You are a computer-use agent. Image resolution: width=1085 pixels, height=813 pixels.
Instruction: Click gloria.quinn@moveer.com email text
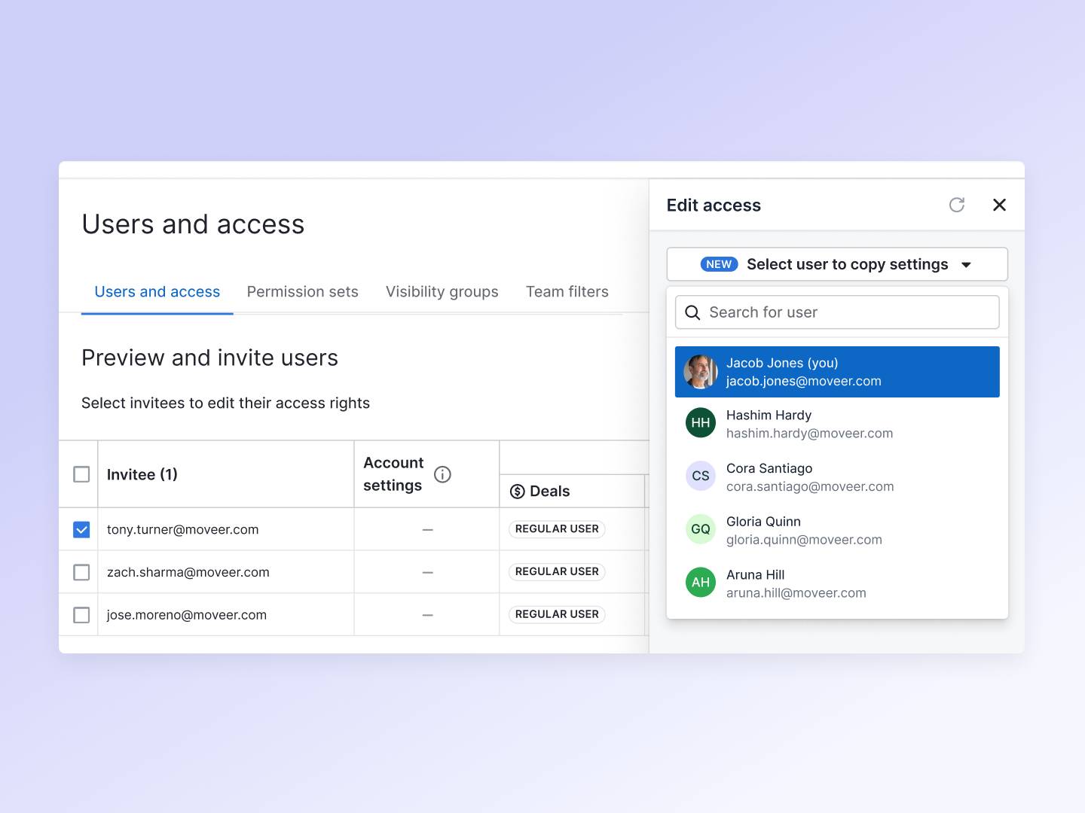pos(804,540)
